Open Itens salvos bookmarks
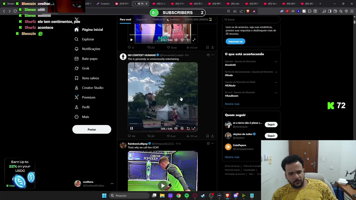 [87, 78]
